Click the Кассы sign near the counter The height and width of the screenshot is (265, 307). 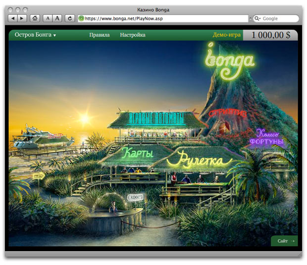tap(135, 197)
